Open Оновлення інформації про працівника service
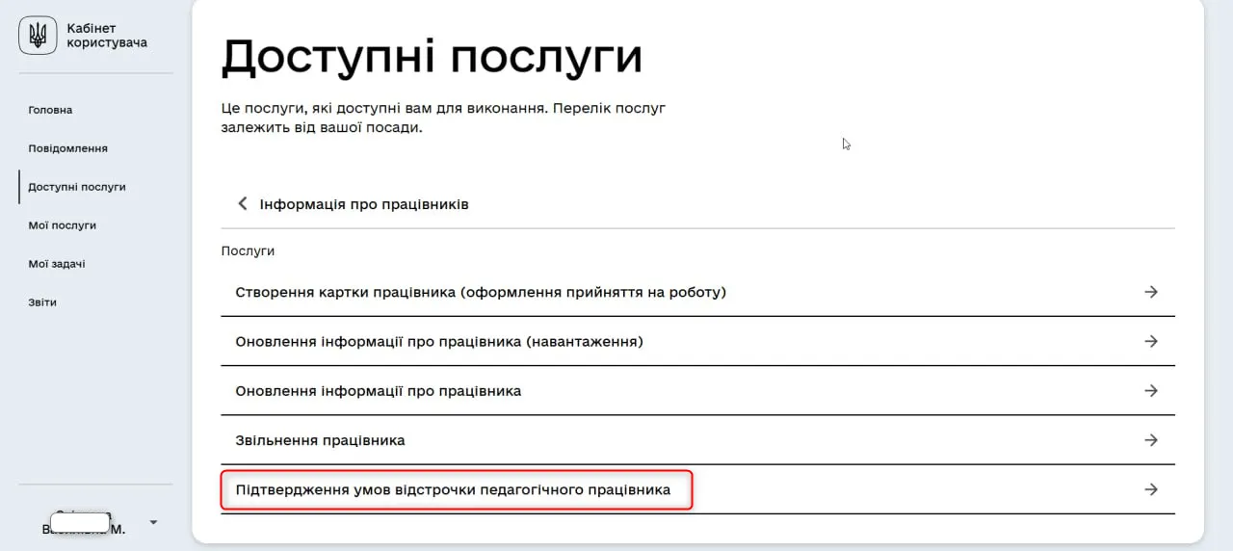Screen dimensions: 1233x551 point(697,391)
